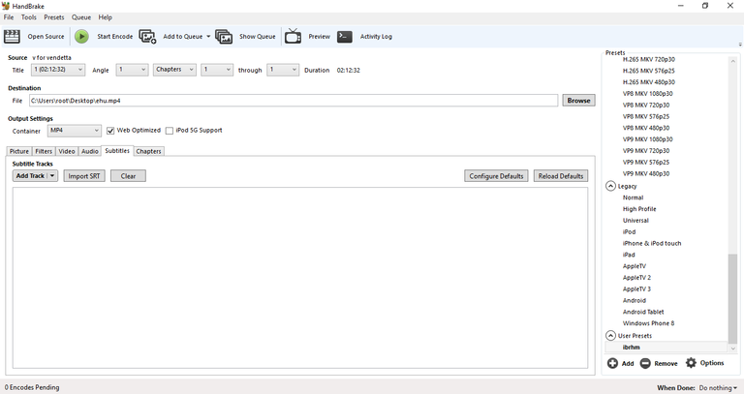Open the Title dropdown showing 1 (02:12:32)
Viewport: 744px width, 394px height.
[58, 70]
